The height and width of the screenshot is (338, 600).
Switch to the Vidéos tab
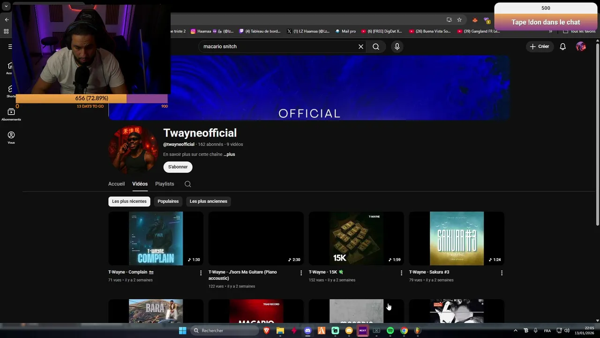[140, 184]
